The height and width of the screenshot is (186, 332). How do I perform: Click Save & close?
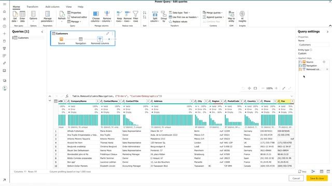point(317,178)
